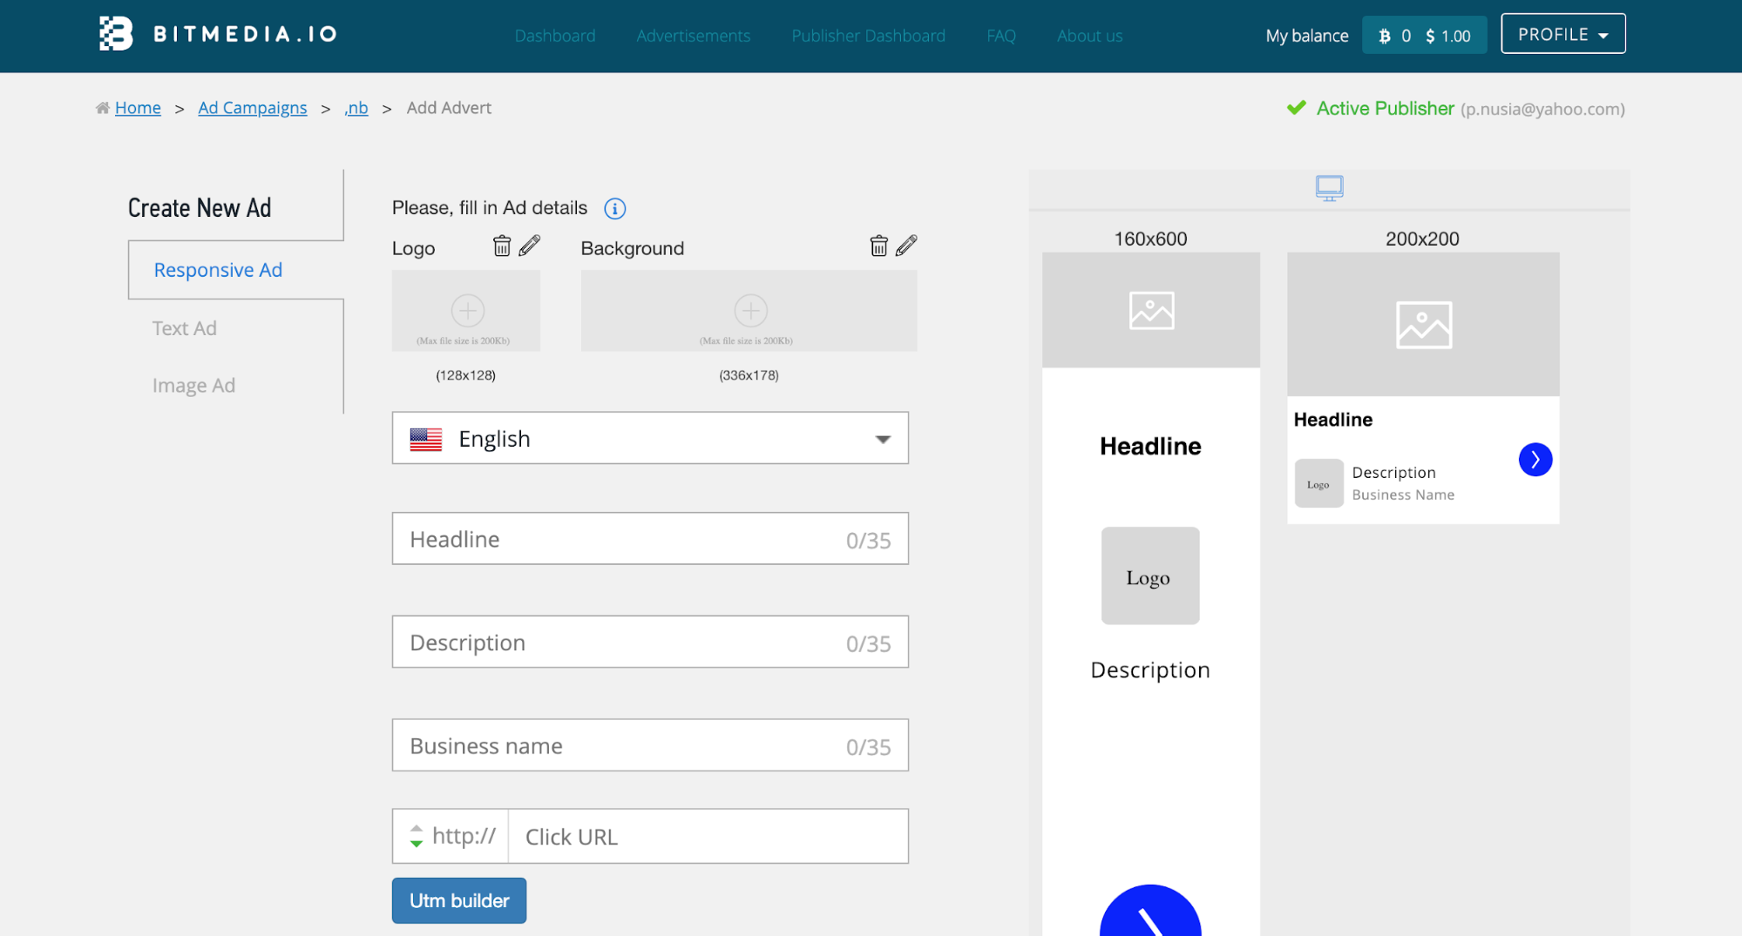This screenshot has height=936, width=1742.
Task: Click the Bitmedia.io logo icon
Action: (116, 34)
